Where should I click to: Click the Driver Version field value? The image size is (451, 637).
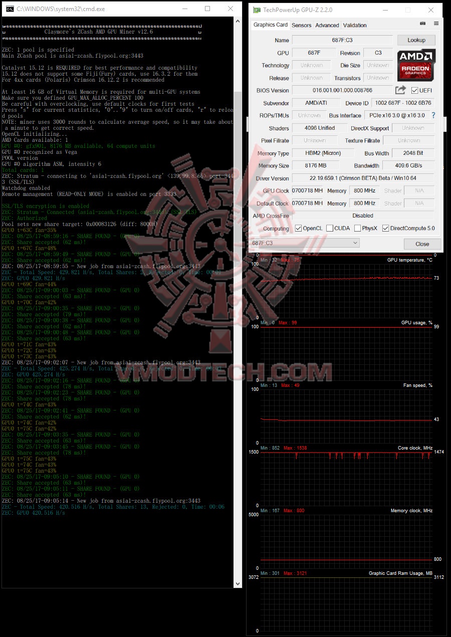pos(363,178)
